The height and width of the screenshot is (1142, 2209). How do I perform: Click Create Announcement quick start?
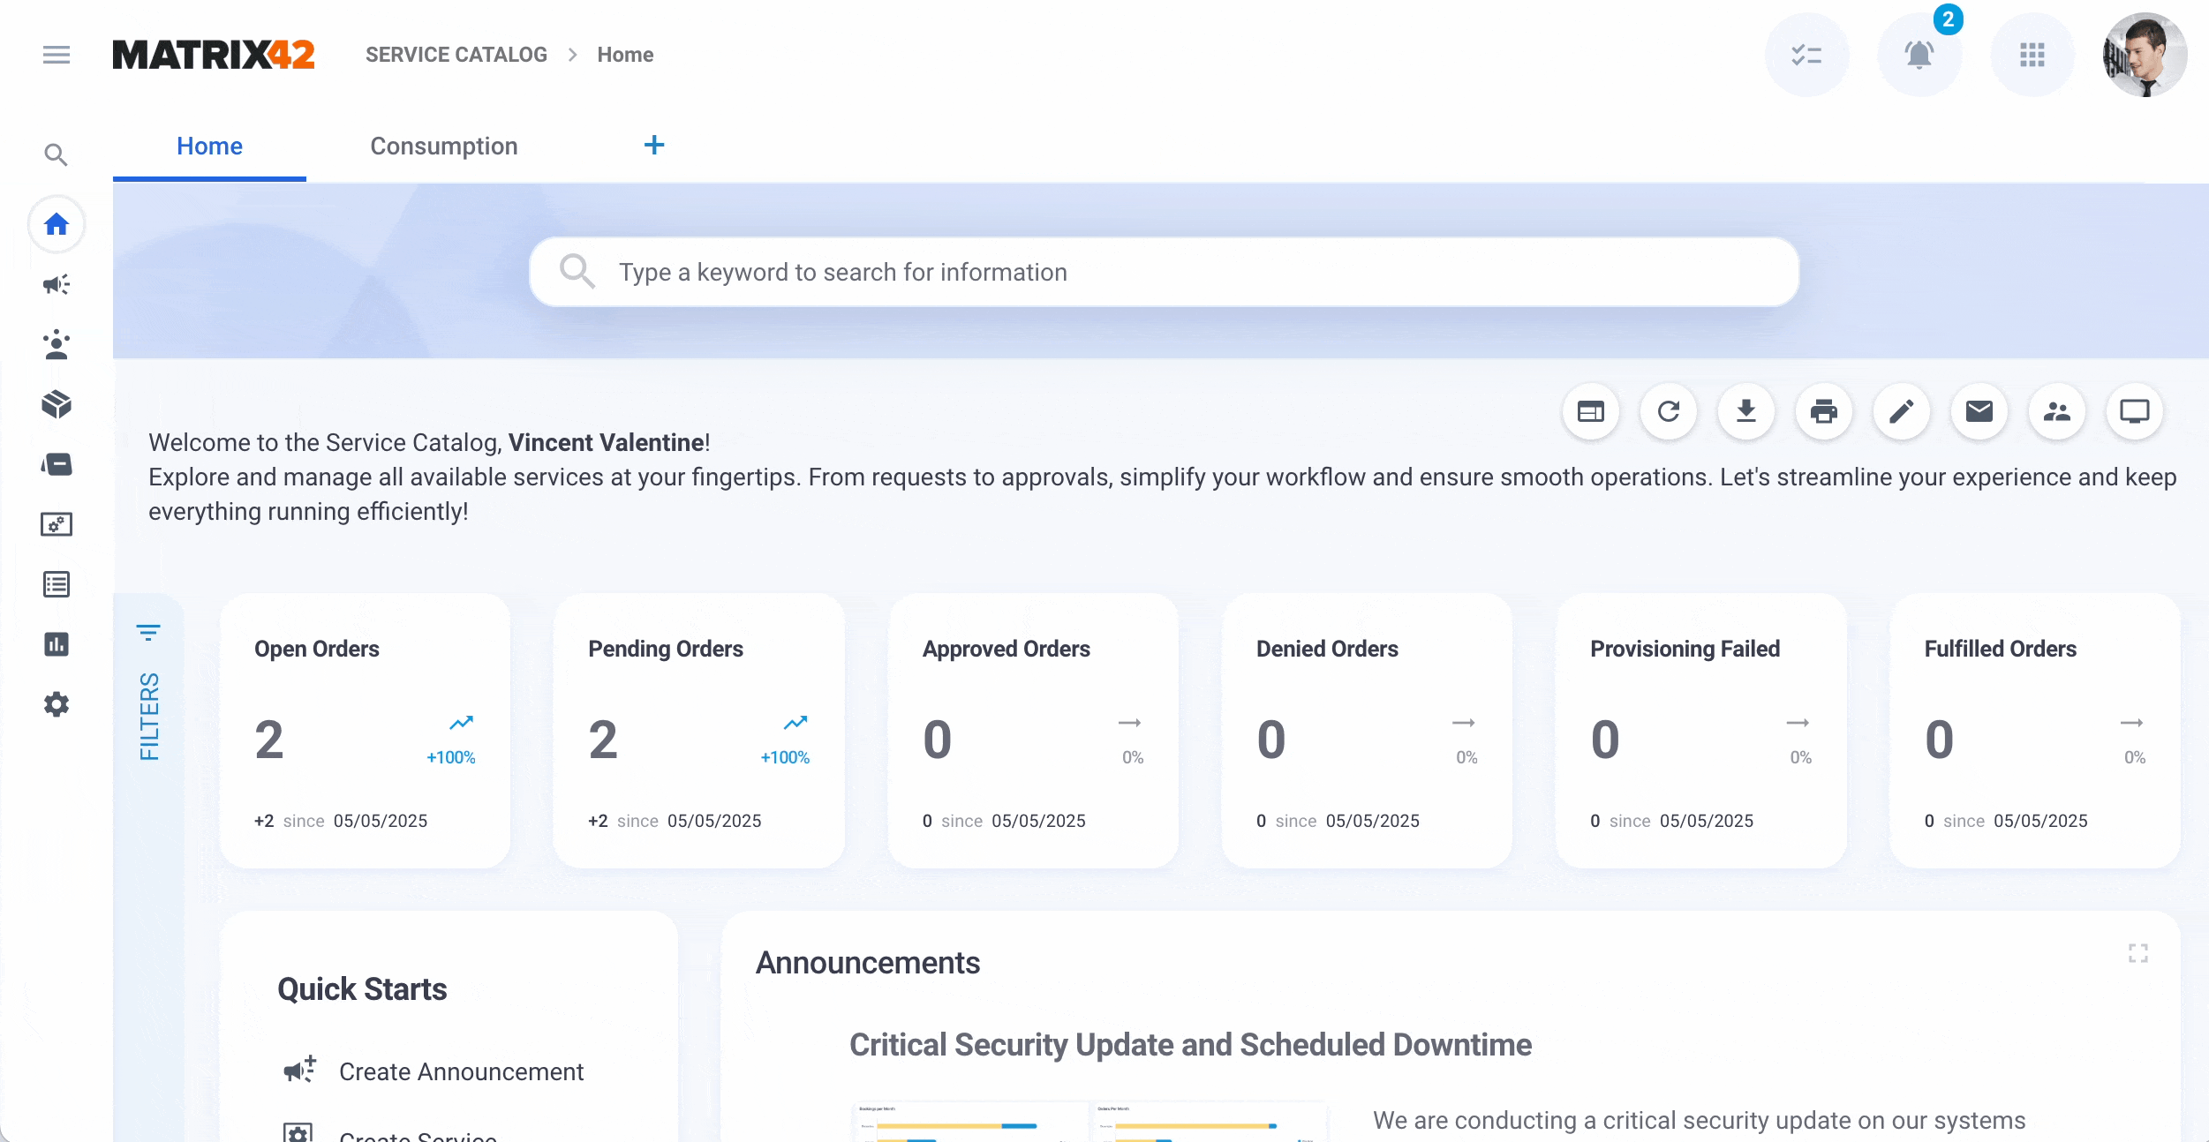point(461,1071)
